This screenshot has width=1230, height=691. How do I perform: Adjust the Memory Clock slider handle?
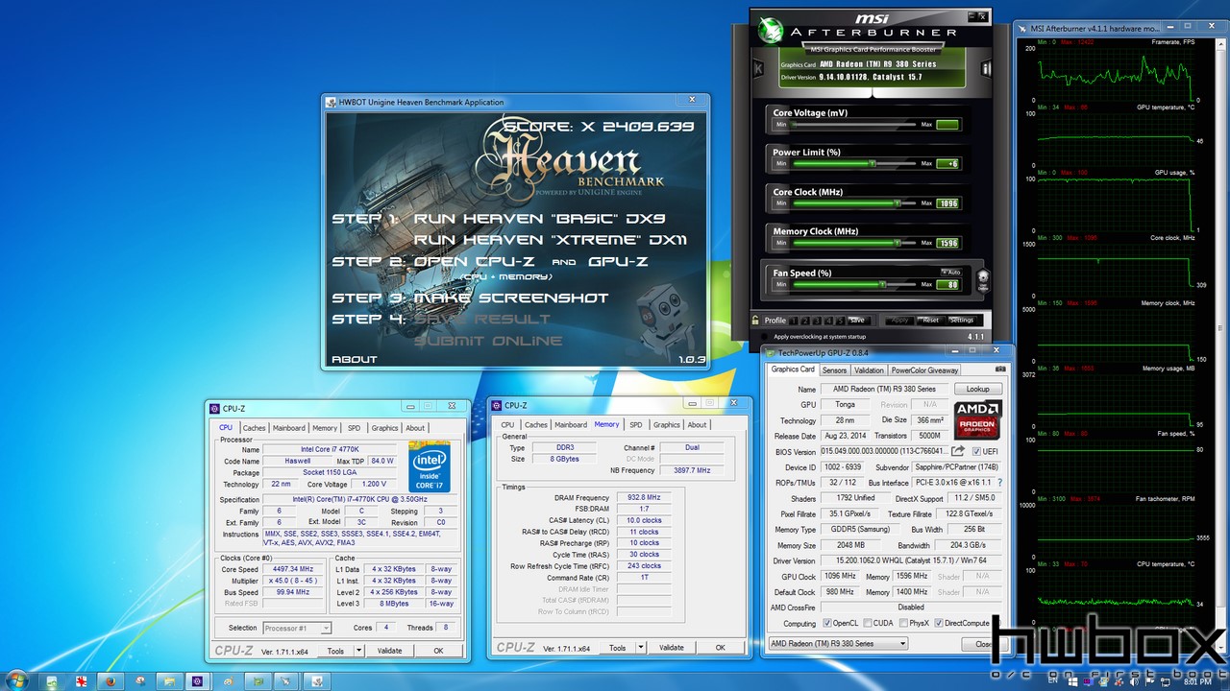click(x=898, y=243)
